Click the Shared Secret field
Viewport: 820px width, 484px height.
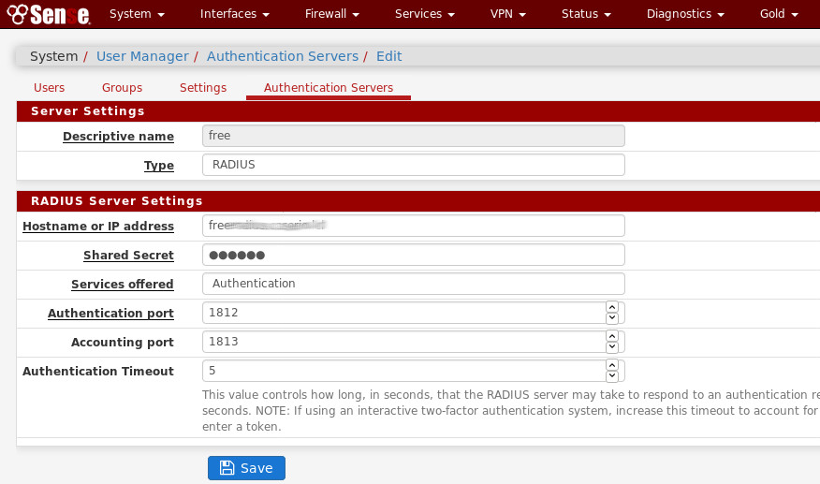click(413, 255)
